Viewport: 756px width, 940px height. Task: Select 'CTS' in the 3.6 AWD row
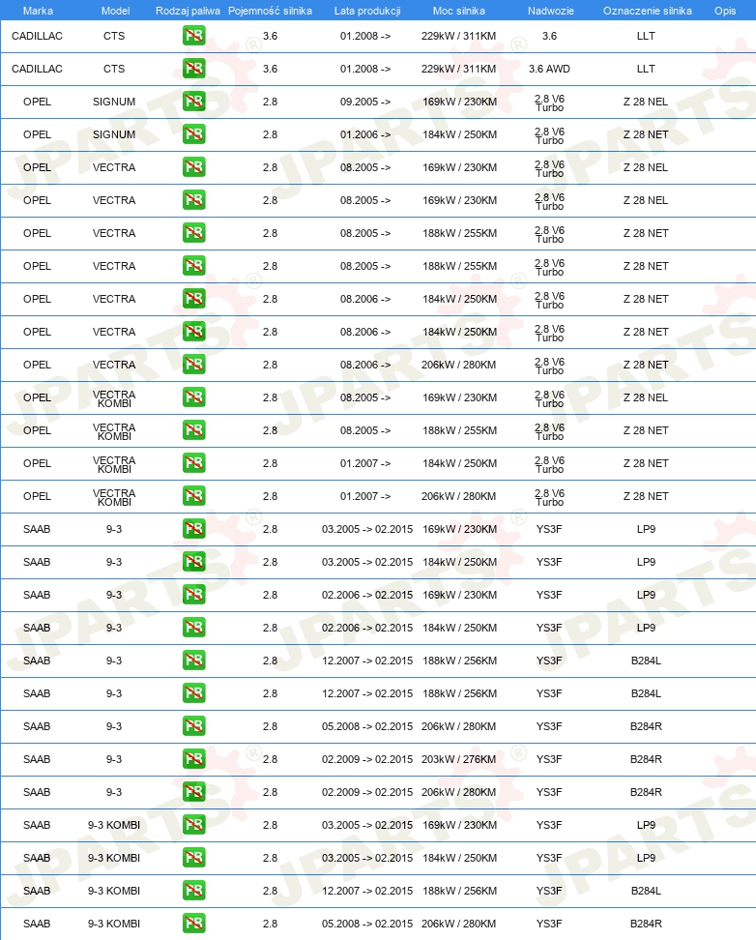point(114,69)
